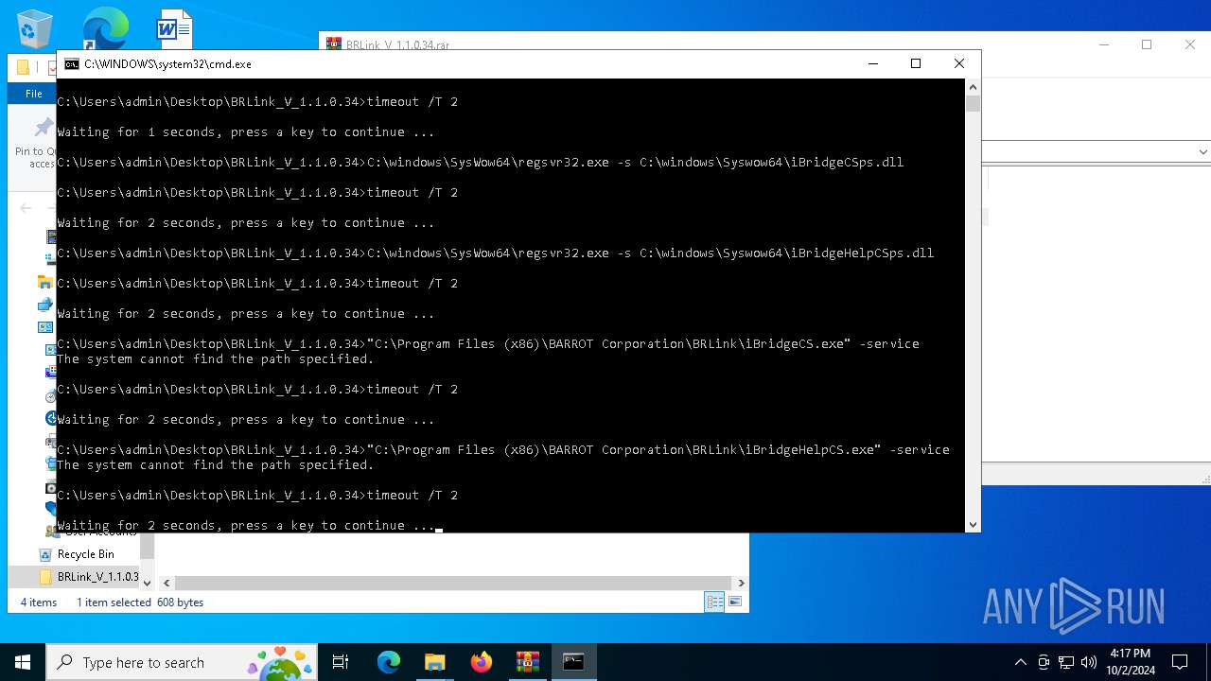Open the notification center icon
Viewport: 1211px width, 681px height.
(x=1180, y=662)
